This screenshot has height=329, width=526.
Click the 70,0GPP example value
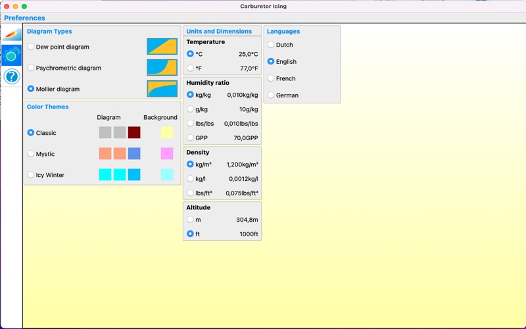point(246,138)
